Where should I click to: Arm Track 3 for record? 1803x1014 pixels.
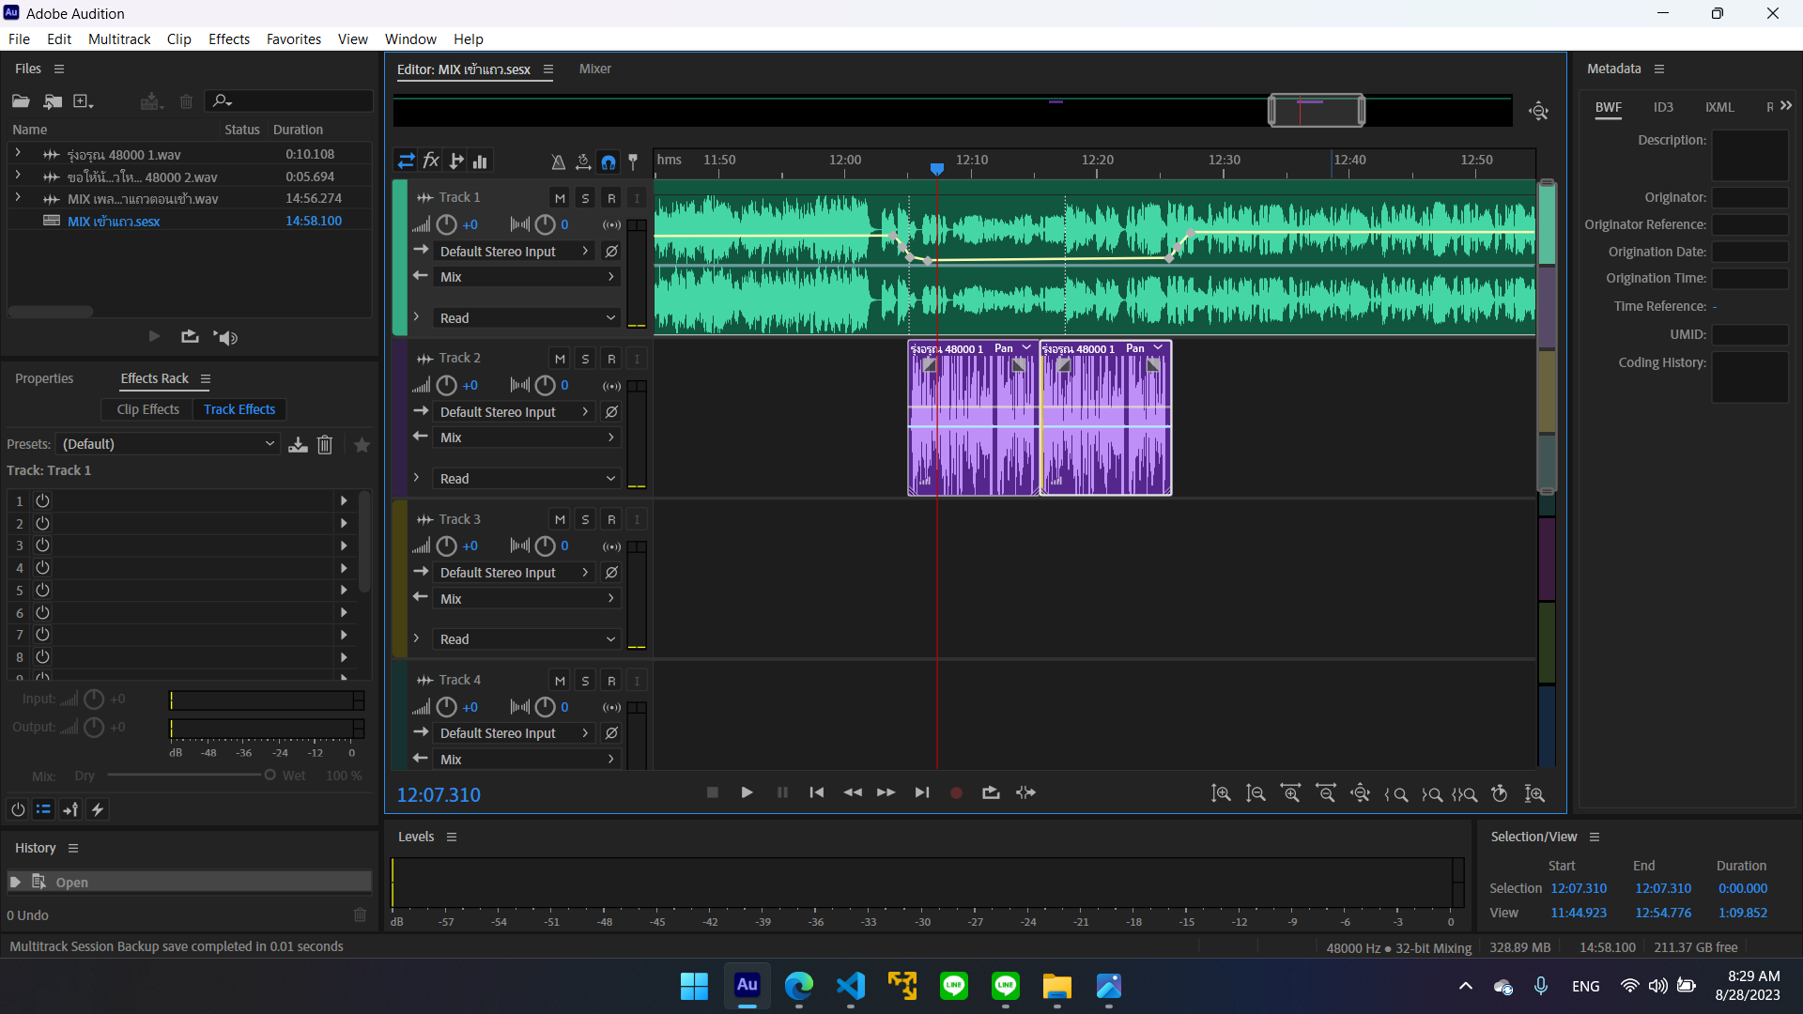click(x=611, y=519)
